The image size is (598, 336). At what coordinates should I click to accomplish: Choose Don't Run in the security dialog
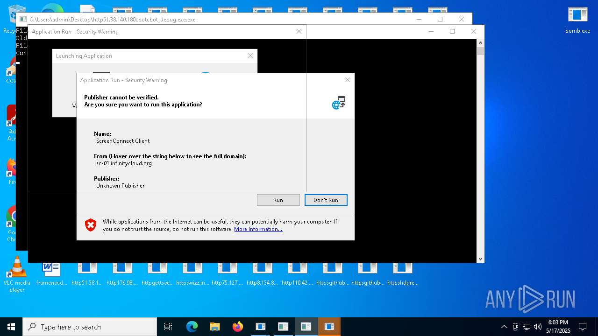click(326, 200)
